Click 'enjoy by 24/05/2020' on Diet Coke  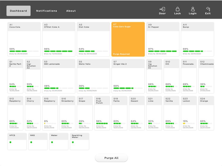coord(88,54)
